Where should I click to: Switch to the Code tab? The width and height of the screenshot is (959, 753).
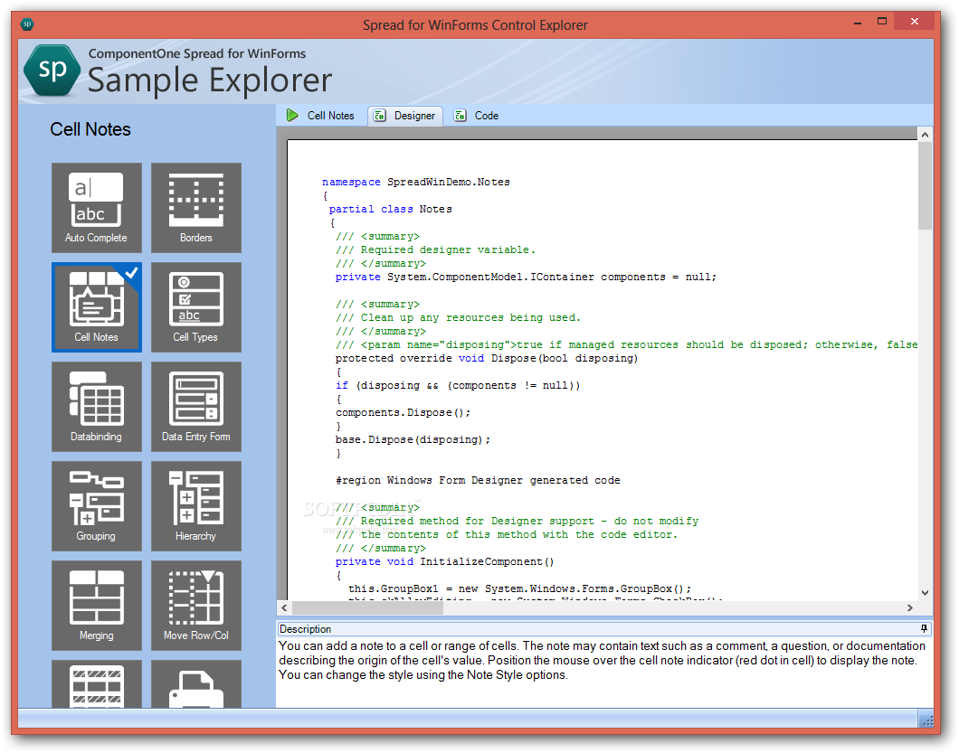(x=477, y=116)
